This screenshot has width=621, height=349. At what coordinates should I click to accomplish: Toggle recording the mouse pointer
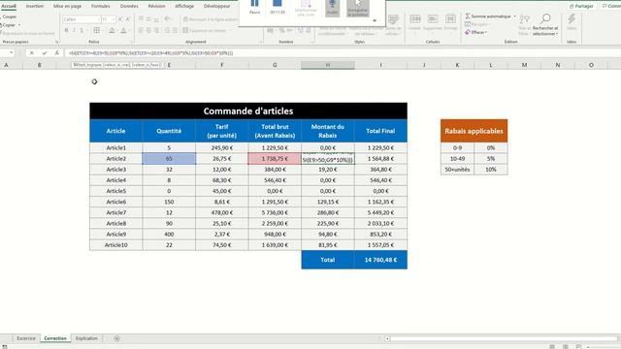coord(358,8)
